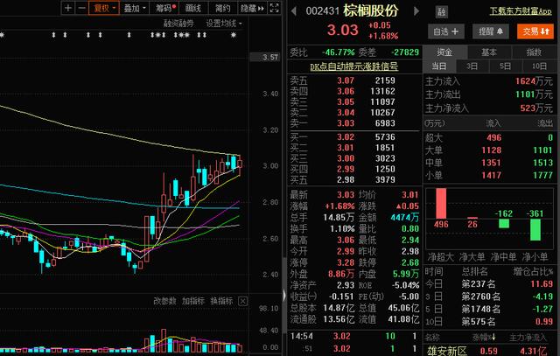Collapse side panel via 隐藏 button
The width and height of the screenshot is (560, 356).
tap(252, 8)
